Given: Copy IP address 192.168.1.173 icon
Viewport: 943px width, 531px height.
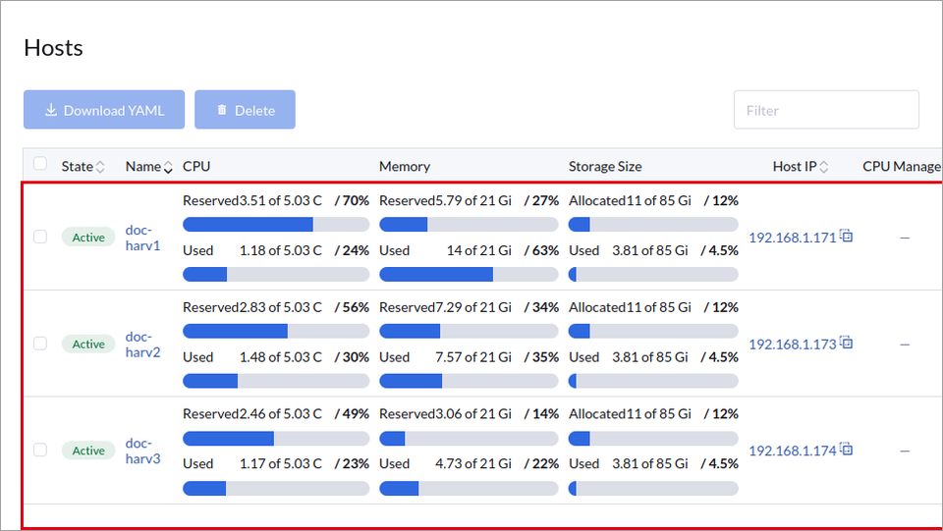Looking at the screenshot, I should tap(847, 343).
